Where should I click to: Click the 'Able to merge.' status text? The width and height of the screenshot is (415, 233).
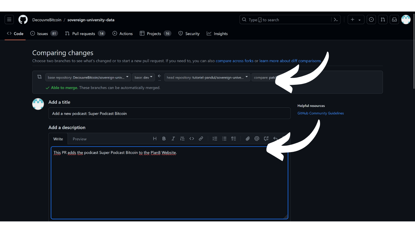pos(65,88)
